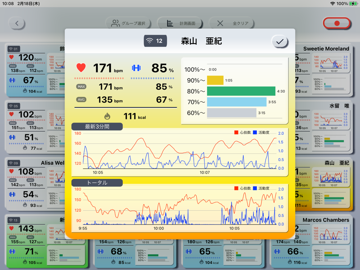
Task: Tap the AVG badge in the detail panel
Action: point(81,100)
